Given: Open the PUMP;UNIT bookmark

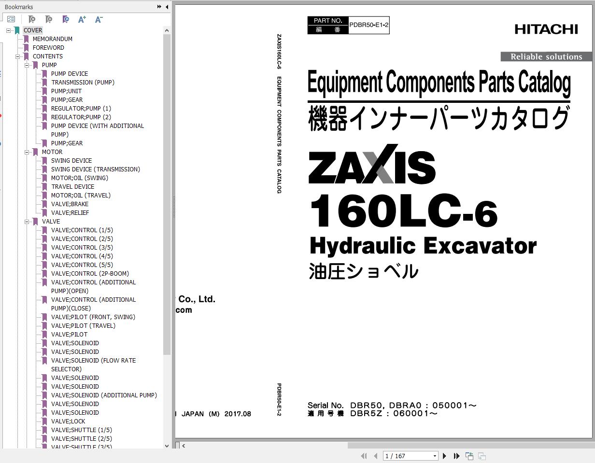Looking at the screenshot, I should 66,91.
